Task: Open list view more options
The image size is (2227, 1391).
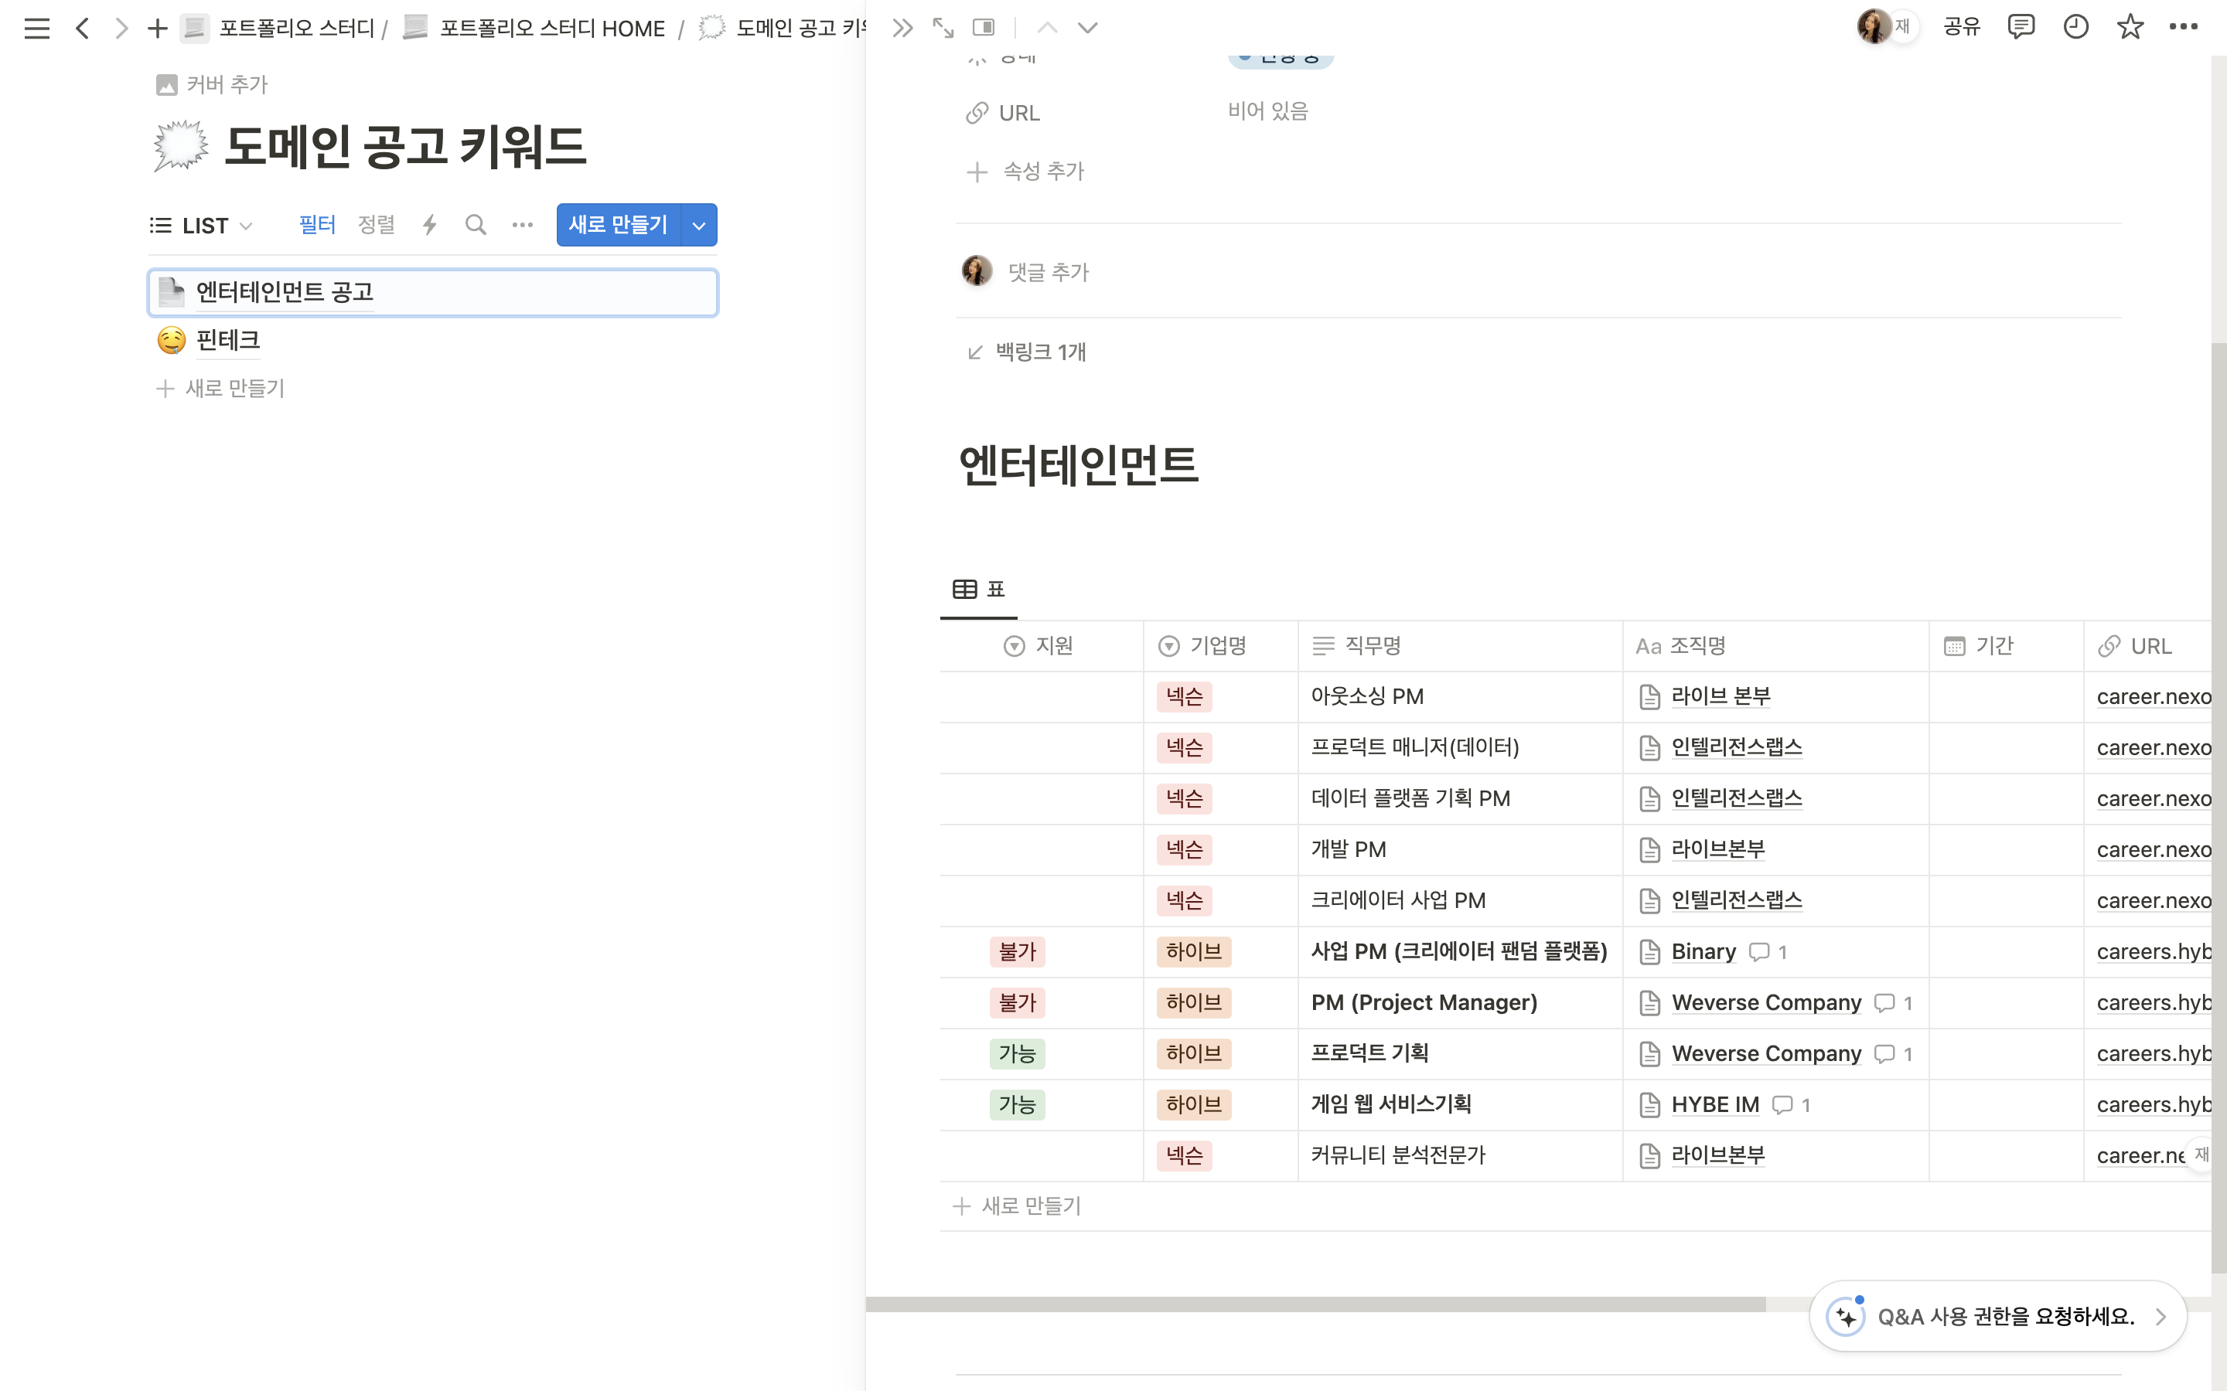Action: click(523, 226)
